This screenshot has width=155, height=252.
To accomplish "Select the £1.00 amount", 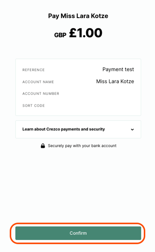I will coord(86,33).
